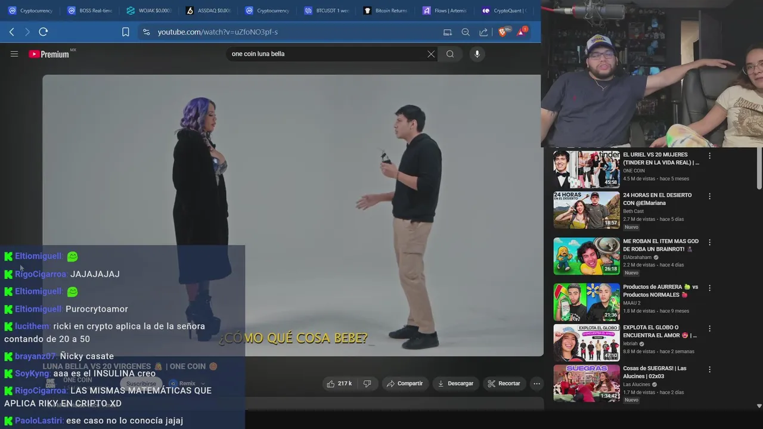Switch to the CryptoQuant tab
This screenshot has width=763, height=429.
[504, 11]
